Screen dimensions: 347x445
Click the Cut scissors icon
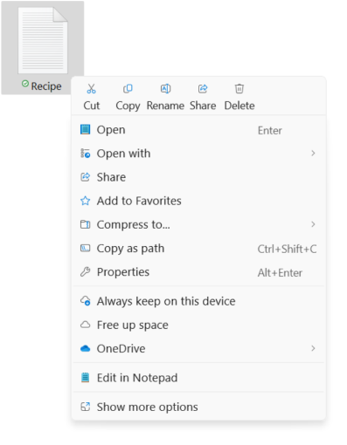coord(91,88)
